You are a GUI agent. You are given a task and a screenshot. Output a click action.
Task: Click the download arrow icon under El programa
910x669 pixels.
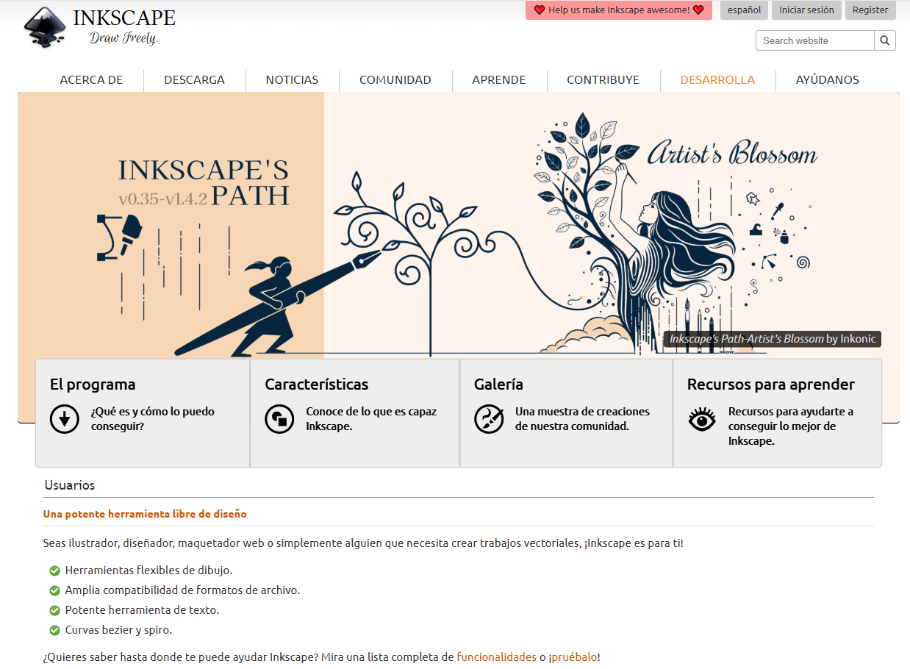tap(65, 419)
